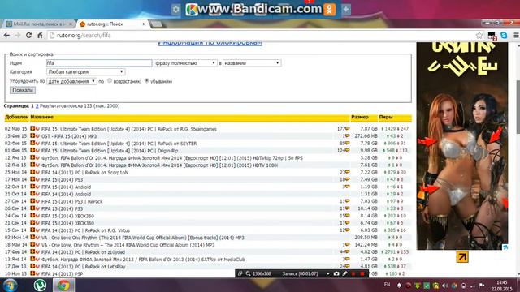Image resolution: width=520 pixels, height=292 pixels.
Task: Stop Bandicam recording with red square
Action: [362, 273]
